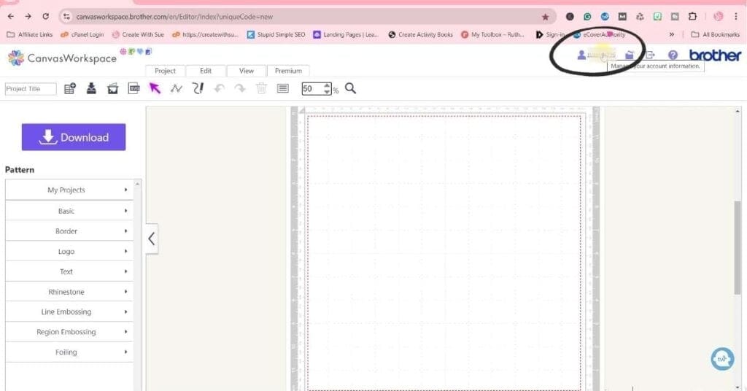Viewport: 747px width, 391px height.
Task: Open the Affiliate Links bookmark folder
Action: click(x=29, y=35)
